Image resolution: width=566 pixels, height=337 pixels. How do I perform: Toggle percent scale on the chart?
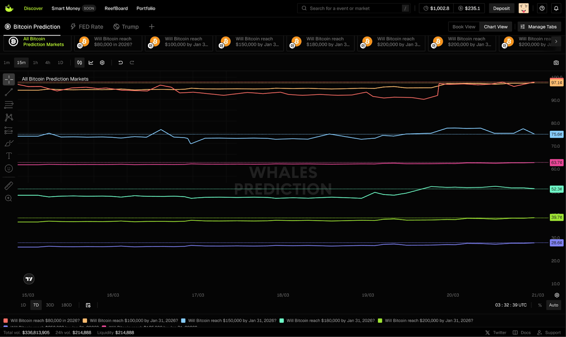coord(540,305)
